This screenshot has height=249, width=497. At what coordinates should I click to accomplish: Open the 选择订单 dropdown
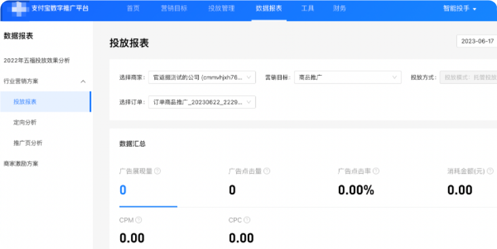[x=202, y=102]
